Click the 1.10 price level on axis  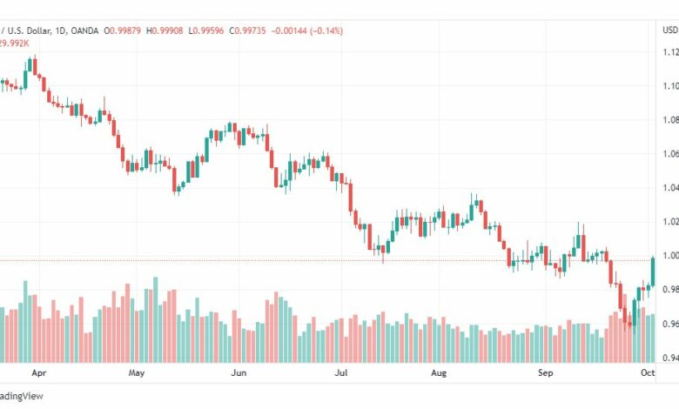[x=670, y=86]
